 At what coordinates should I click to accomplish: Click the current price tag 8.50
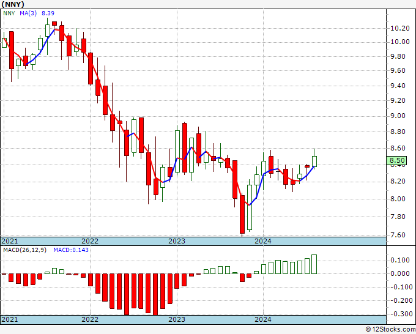coord(397,160)
